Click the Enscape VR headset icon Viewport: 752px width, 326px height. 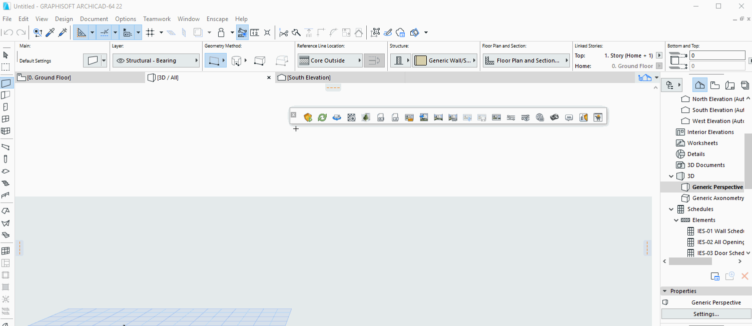pyautogui.click(x=554, y=117)
